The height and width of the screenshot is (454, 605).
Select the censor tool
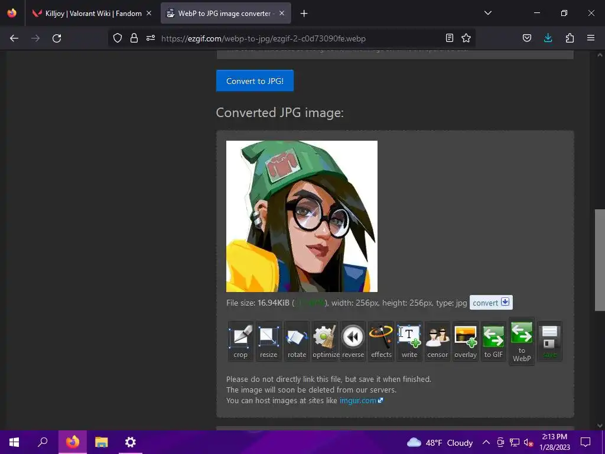point(438,341)
